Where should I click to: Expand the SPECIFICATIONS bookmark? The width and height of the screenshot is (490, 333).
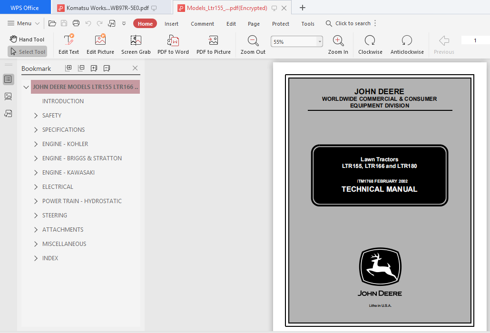tap(36, 130)
